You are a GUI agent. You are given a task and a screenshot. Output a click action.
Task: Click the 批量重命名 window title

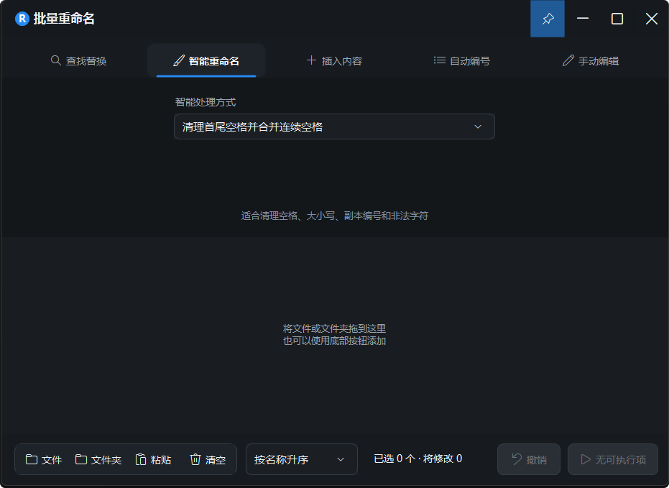pyautogui.click(x=64, y=19)
